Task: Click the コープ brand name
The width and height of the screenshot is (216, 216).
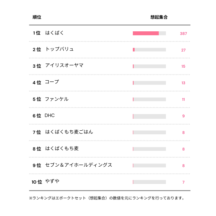Action: click(x=52, y=82)
